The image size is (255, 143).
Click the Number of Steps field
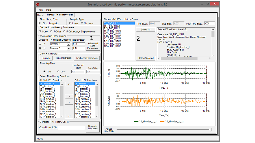pos(78,71)
